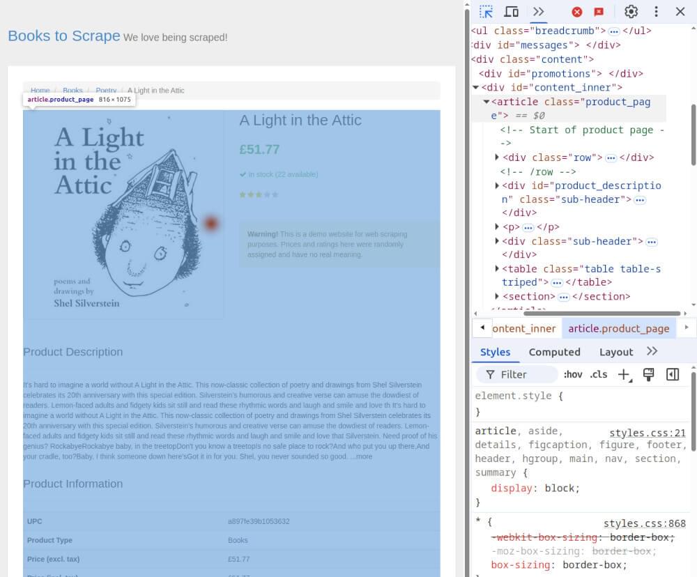
Task: Switch to the Layout tab
Action: (x=616, y=352)
